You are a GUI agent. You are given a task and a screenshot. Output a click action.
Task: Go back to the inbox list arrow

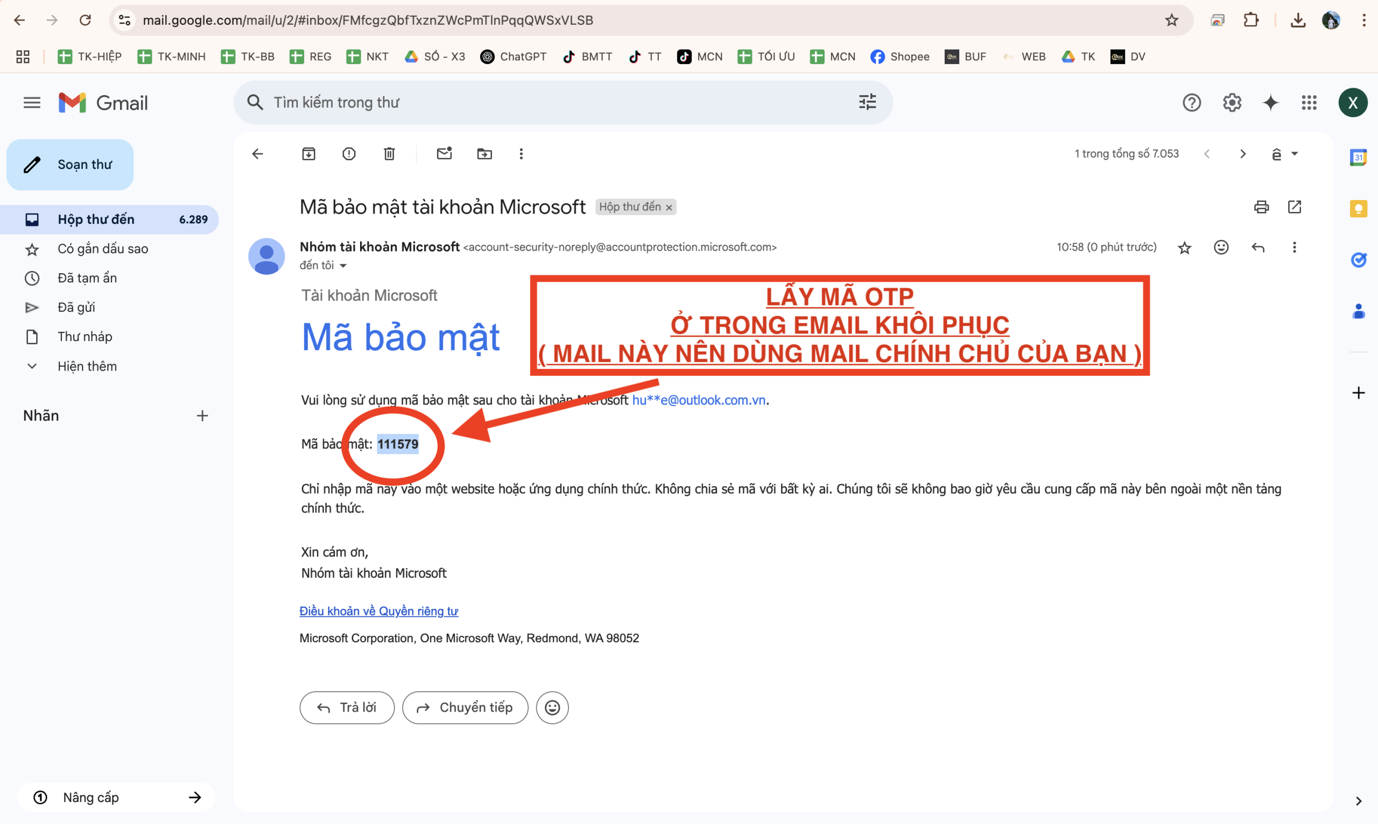pyautogui.click(x=257, y=154)
